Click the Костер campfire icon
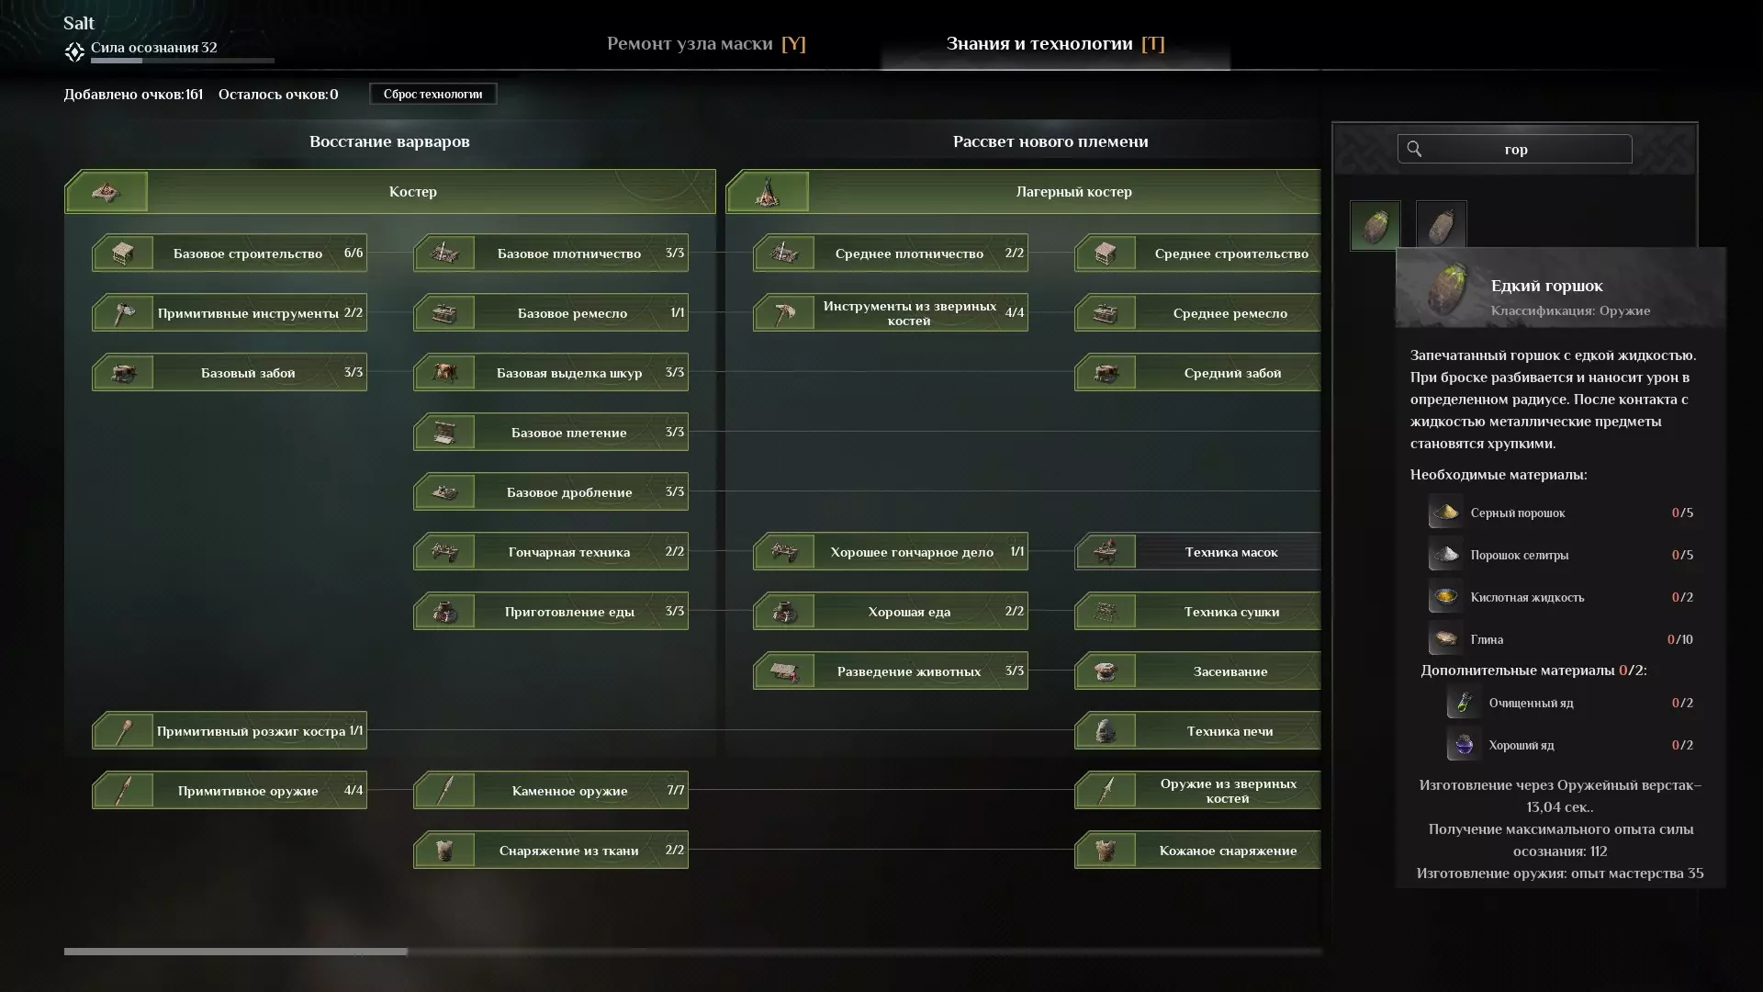Image resolution: width=1763 pixels, height=992 pixels. coord(107,192)
